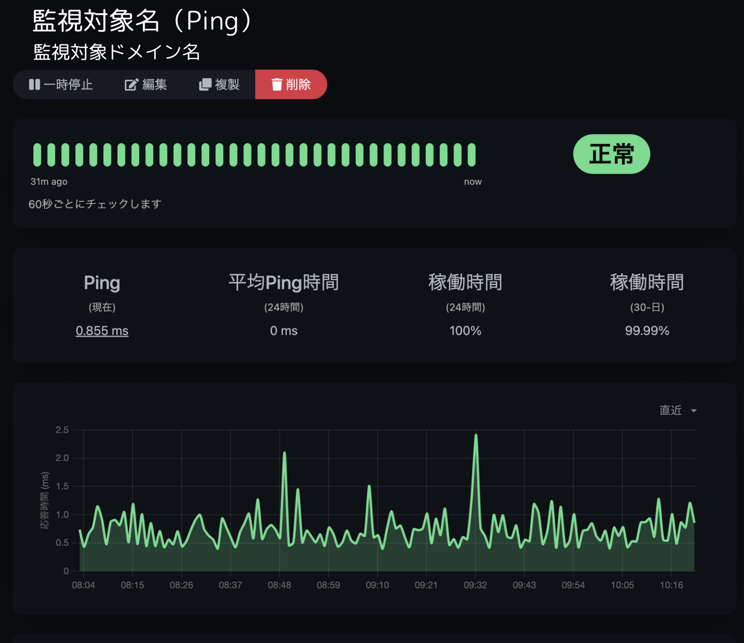Click the leftmost heartbeat bar above 31m ago

36,155
